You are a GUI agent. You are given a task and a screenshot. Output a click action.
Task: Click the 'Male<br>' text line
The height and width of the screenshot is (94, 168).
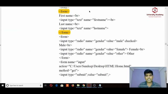pyautogui.click(x=65, y=45)
